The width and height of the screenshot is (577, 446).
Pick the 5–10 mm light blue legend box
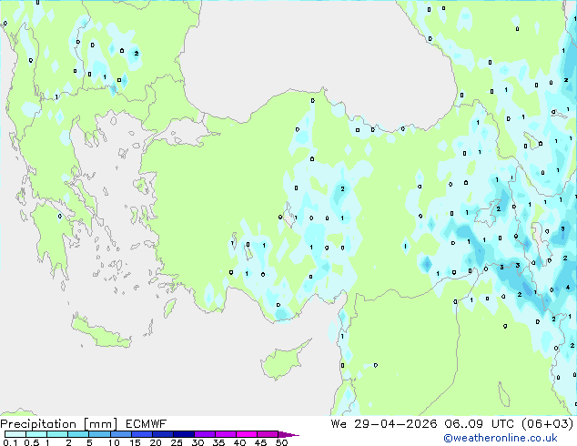(99, 434)
